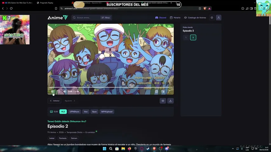Switch to the Byse server
The width and height of the screenshot is (271, 152).
point(94,112)
